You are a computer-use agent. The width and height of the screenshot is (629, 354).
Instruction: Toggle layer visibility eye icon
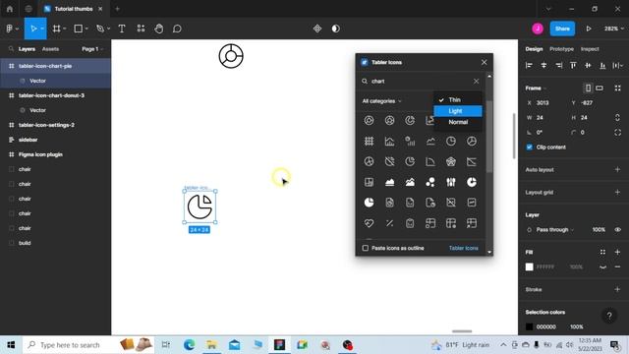click(618, 229)
